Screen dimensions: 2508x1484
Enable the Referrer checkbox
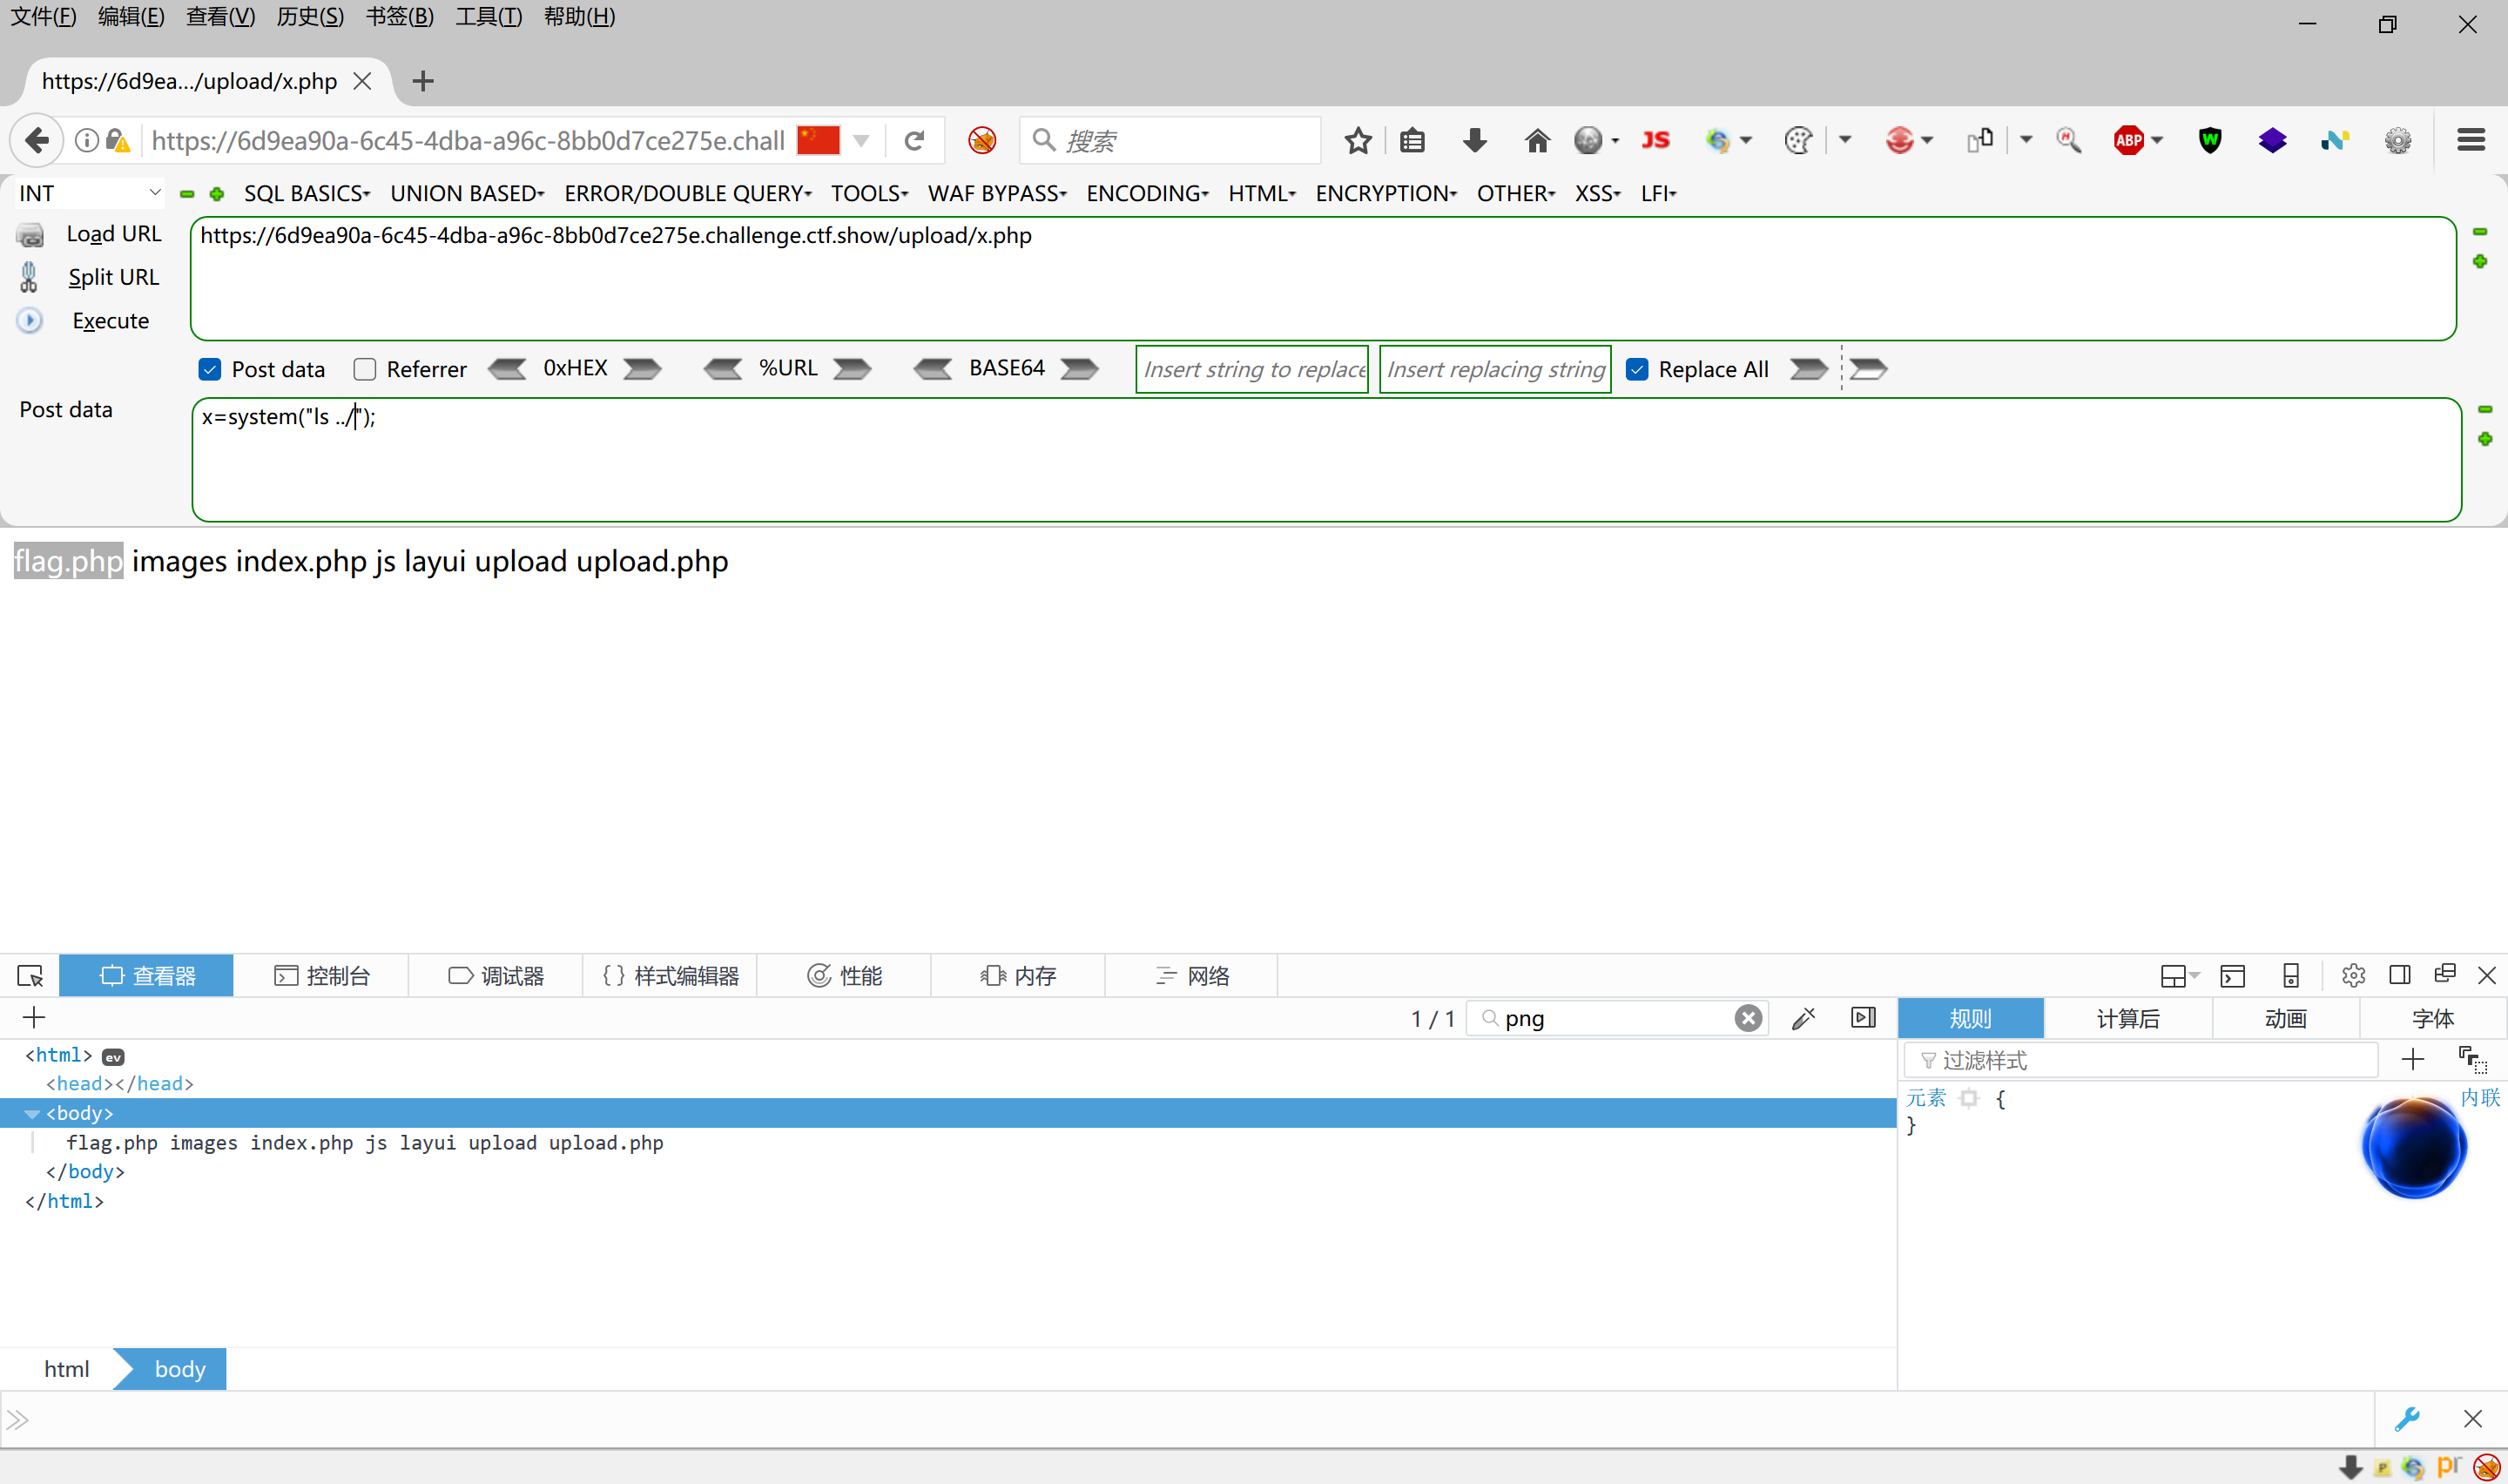point(365,370)
